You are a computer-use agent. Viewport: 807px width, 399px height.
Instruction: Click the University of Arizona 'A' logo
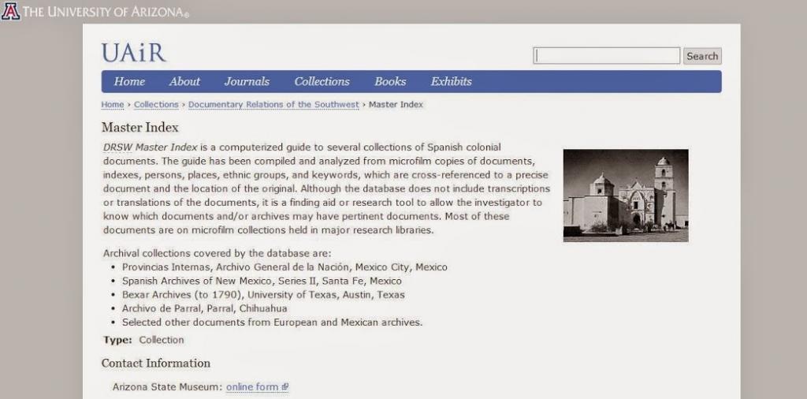click(10, 11)
